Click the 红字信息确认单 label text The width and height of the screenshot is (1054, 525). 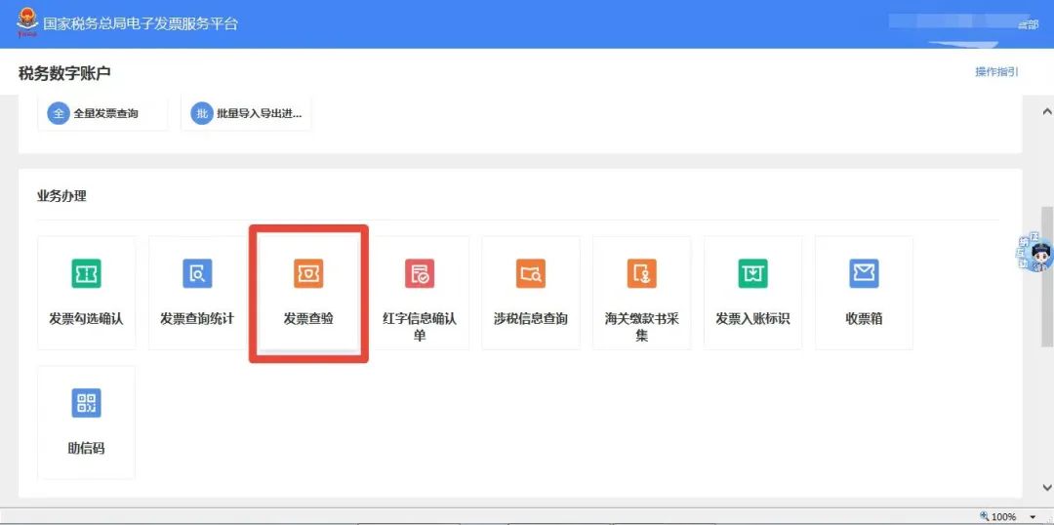point(420,327)
